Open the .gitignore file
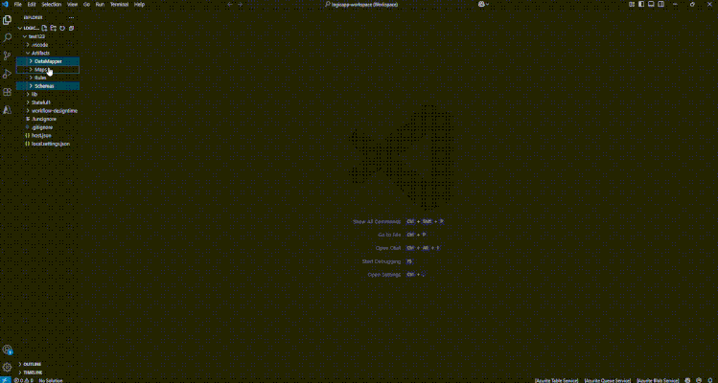Viewport: 718px width, 383px height. pos(48,127)
